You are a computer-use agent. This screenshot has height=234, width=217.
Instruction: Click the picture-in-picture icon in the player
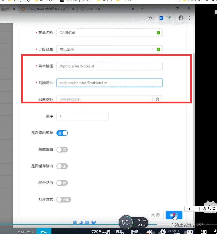pos(177,231)
